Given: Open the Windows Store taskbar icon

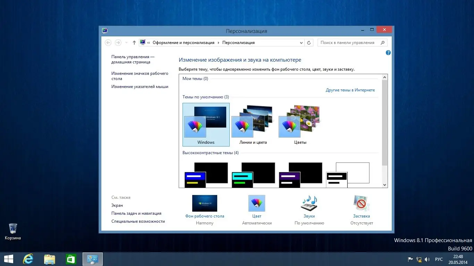Looking at the screenshot, I should pyautogui.click(x=71, y=259).
